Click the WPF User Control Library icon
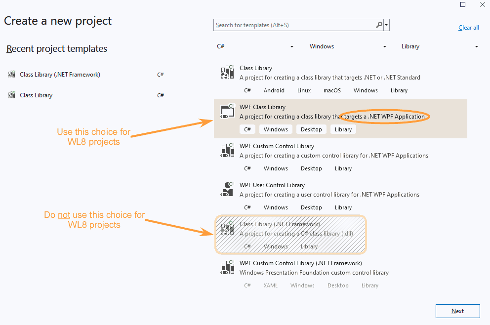This screenshot has width=490, height=325. click(x=227, y=190)
